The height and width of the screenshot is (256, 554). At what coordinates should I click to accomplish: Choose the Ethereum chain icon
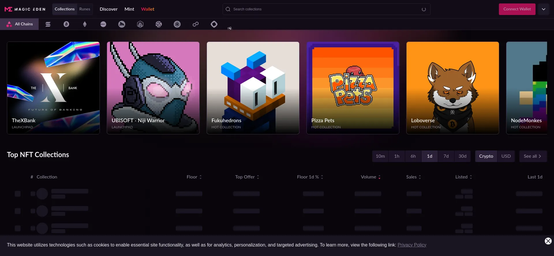[x=85, y=24]
